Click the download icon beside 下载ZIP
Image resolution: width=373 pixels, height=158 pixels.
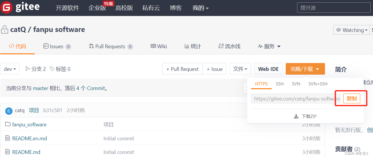point(296,116)
